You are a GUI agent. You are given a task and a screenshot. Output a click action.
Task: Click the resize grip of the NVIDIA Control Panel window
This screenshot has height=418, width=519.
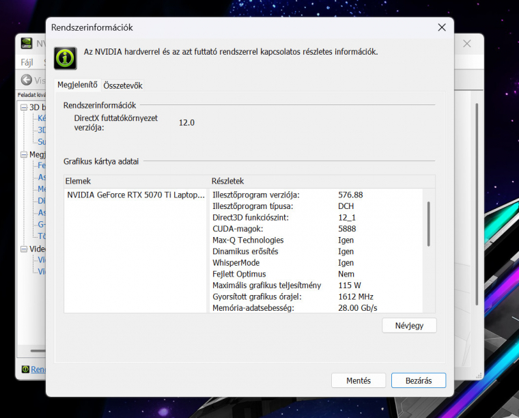(x=479, y=375)
